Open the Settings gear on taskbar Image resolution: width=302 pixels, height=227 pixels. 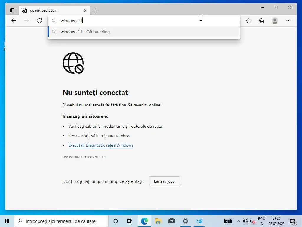(x=186, y=221)
